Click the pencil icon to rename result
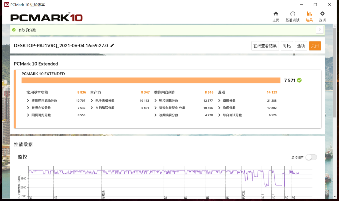Viewport: 339px width, 201px height. [x=112, y=46]
